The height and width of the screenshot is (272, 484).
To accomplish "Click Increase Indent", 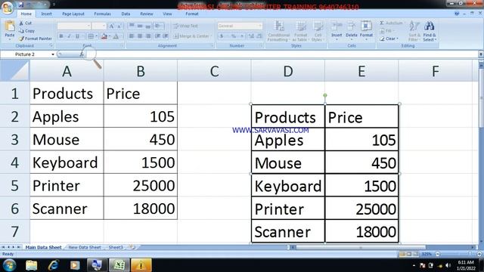I will pos(166,36).
